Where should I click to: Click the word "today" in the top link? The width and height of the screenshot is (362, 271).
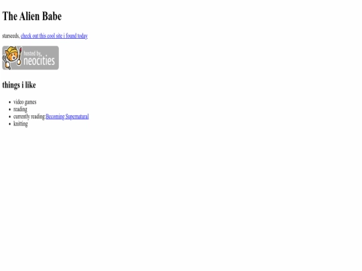[x=82, y=36]
